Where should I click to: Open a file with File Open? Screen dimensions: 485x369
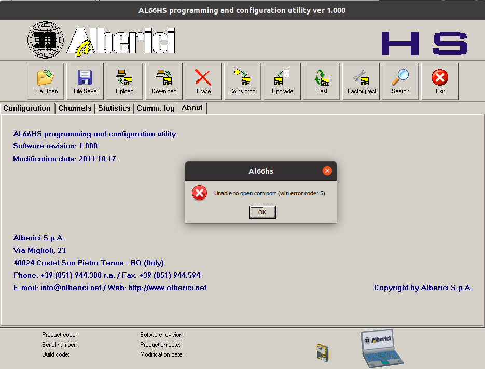[46, 81]
